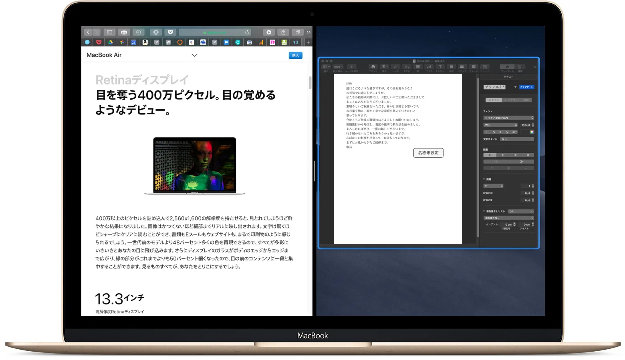Open the Amazon bookmark in favorites bar

pyautogui.click(x=145, y=42)
